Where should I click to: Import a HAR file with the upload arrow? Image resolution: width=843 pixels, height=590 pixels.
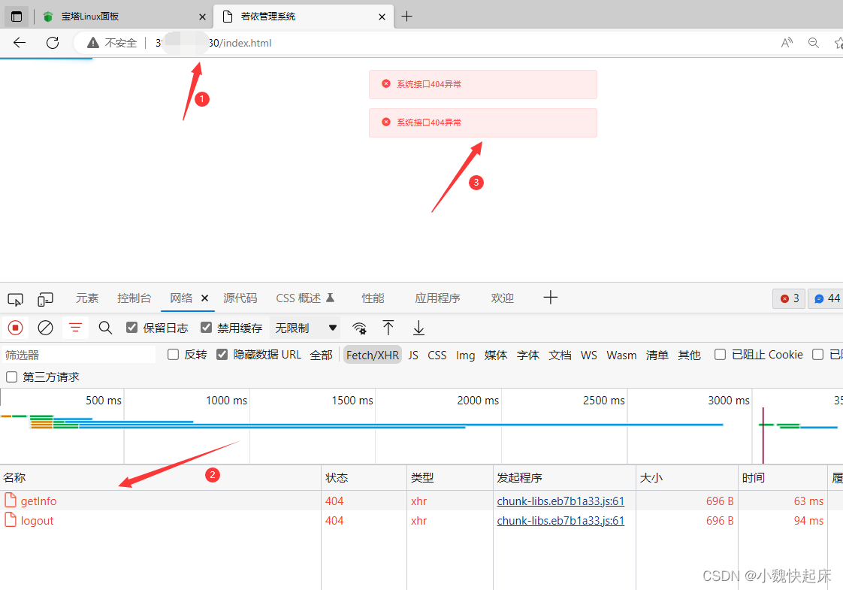click(x=388, y=328)
